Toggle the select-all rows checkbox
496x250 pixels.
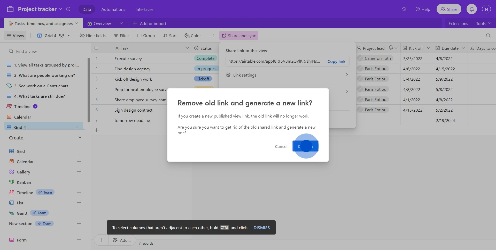pos(96,48)
